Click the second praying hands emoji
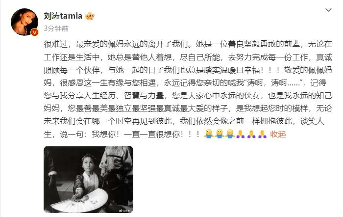The height and width of the screenshot is (217, 343). pos(251,134)
